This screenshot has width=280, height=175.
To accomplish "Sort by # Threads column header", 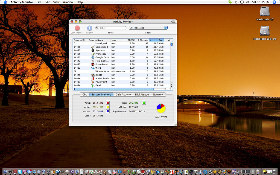I will coord(142,40).
